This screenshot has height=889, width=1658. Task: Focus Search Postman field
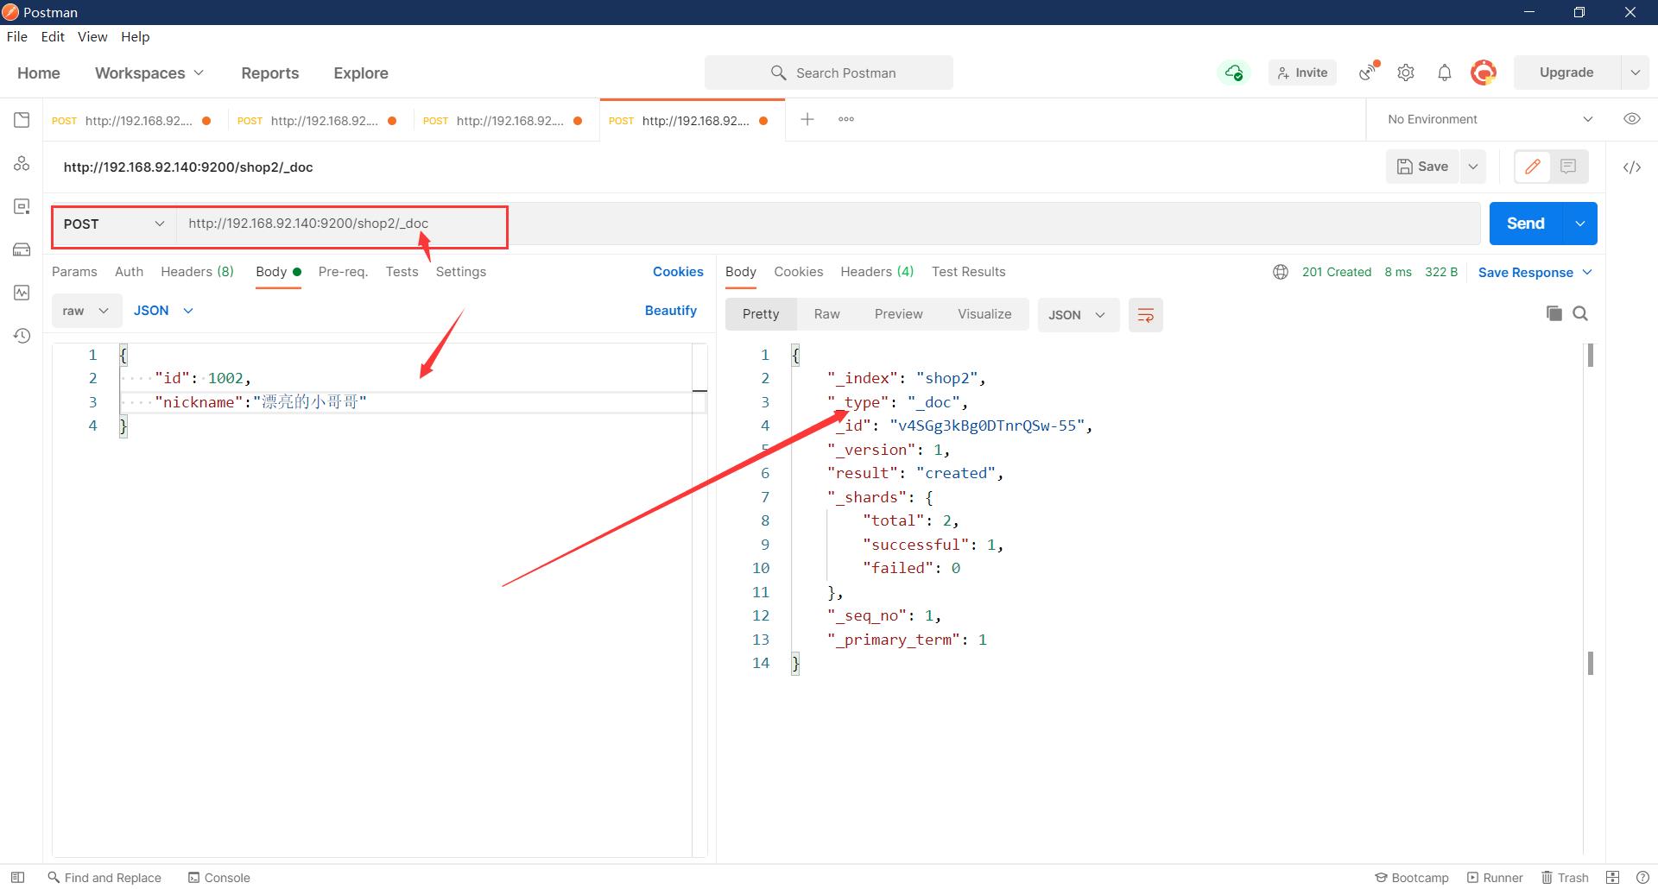(829, 73)
